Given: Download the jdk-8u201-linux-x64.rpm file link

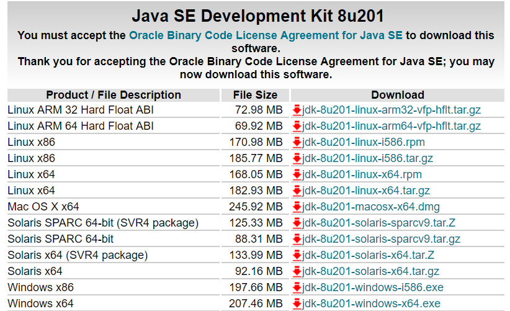Looking at the screenshot, I should [362, 174].
